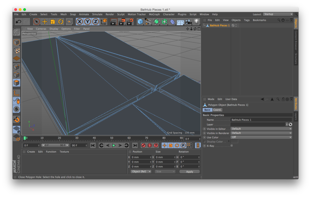Play the animation forward
This screenshot has width=311, height=197.
tap(114, 145)
